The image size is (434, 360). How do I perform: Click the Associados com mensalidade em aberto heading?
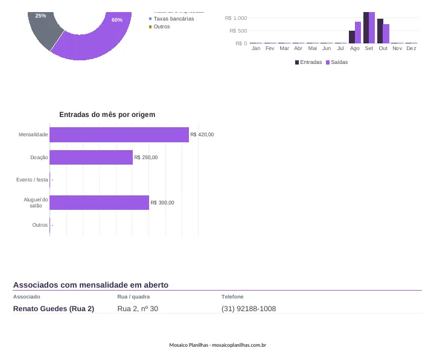click(x=91, y=285)
